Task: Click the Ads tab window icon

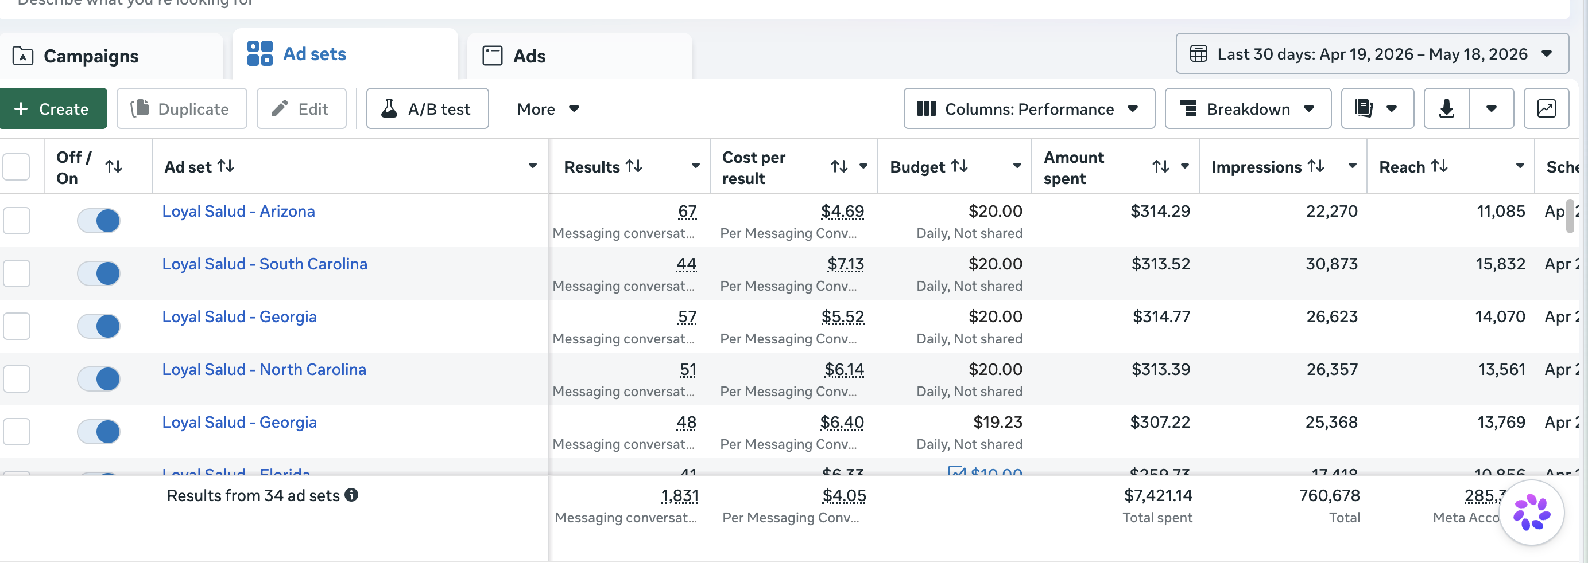Action: click(492, 56)
